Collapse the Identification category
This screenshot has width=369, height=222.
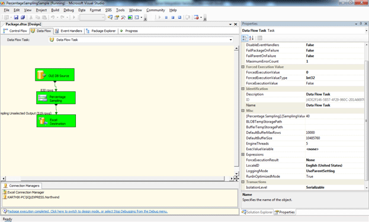pos(243,89)
